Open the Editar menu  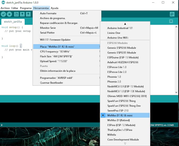(15, 8)
